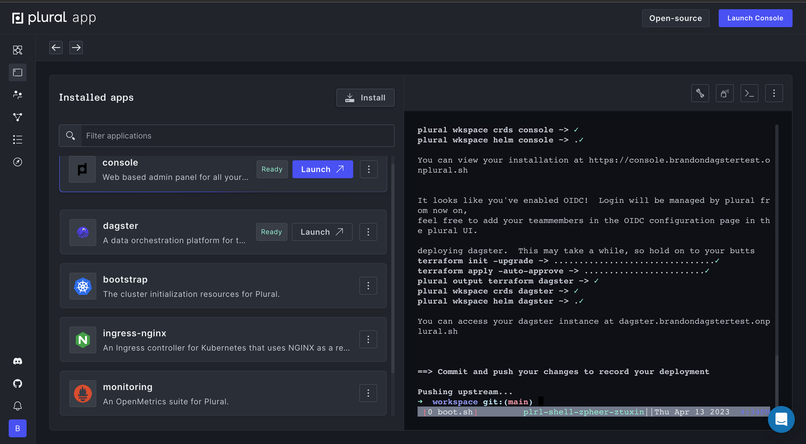Screen dimensions: 806x444
Task: Click the console app icon
Action: click(x=82, y=169)
